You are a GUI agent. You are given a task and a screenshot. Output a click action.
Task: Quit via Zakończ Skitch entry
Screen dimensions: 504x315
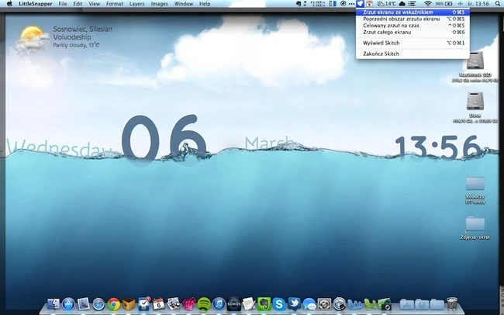(413, 54)
